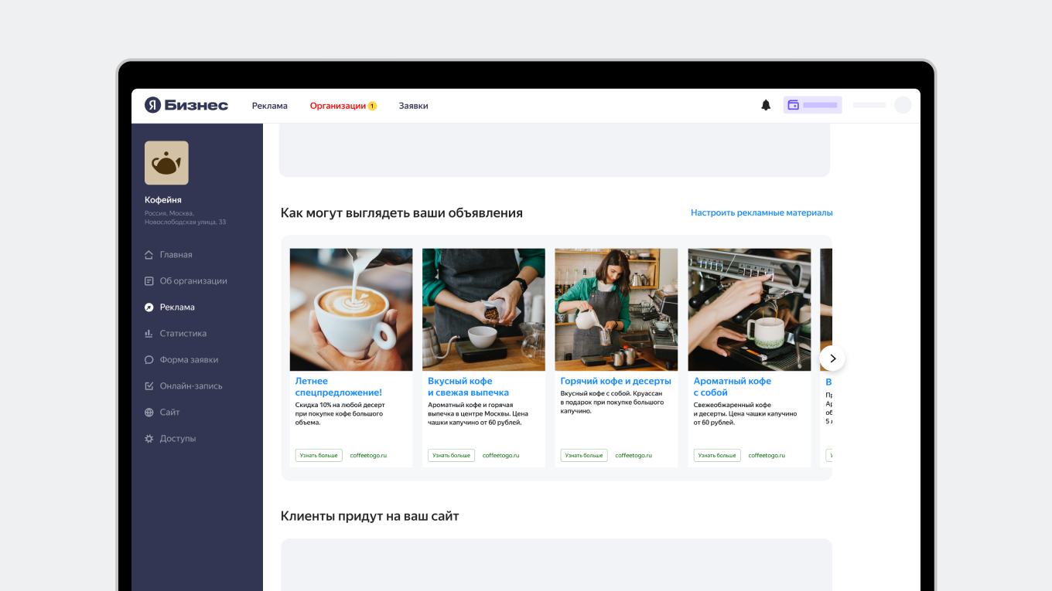Open coffeetogo.ru link in Вкусный кофе ad
The height and width of the screenshot is (591, 1052).
pos(501,456)
